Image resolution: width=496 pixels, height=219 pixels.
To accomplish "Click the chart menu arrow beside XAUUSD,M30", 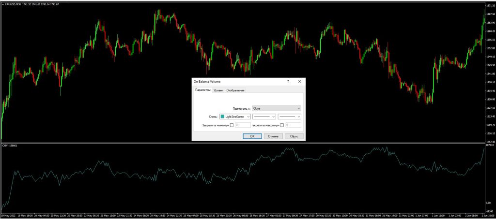I will point(3,4).
